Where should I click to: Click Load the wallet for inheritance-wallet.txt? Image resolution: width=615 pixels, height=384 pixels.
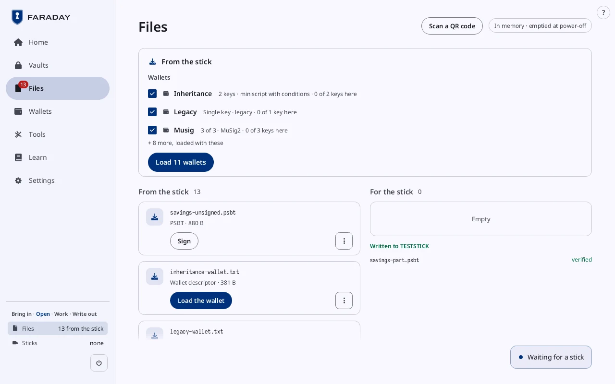click(201, 300)
